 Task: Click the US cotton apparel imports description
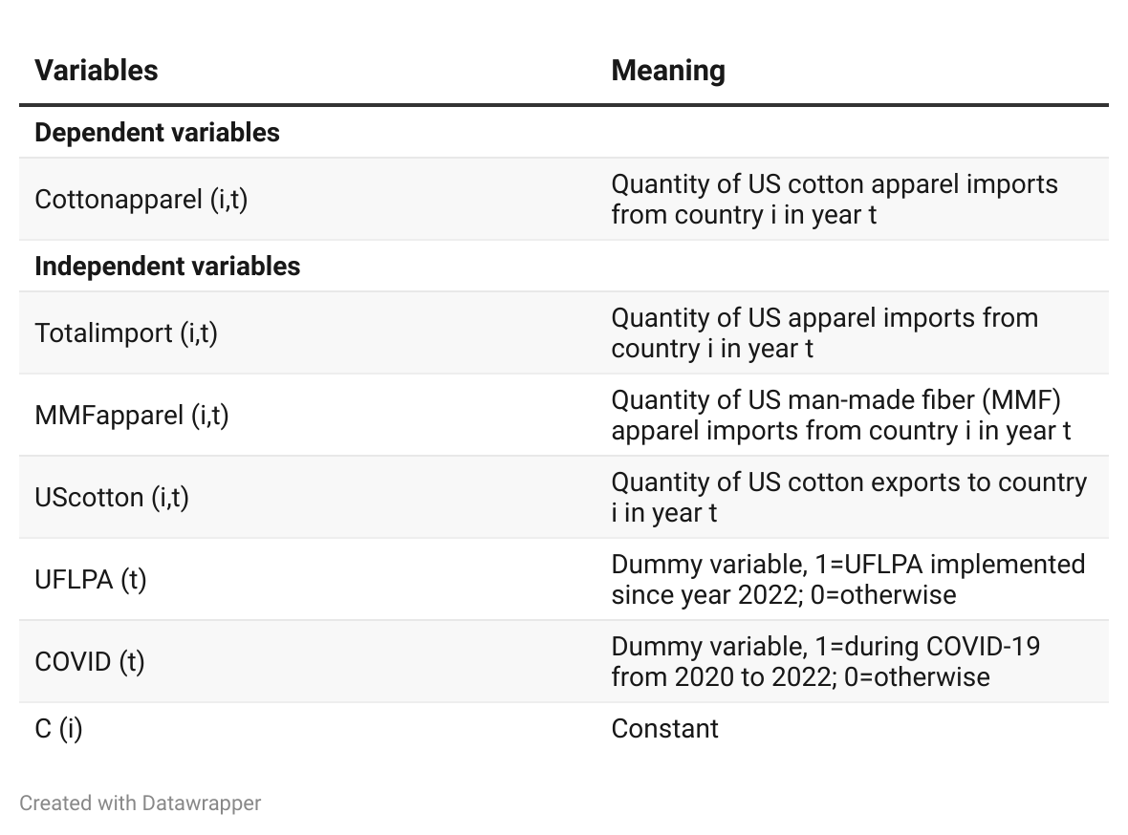click(835, 200)
